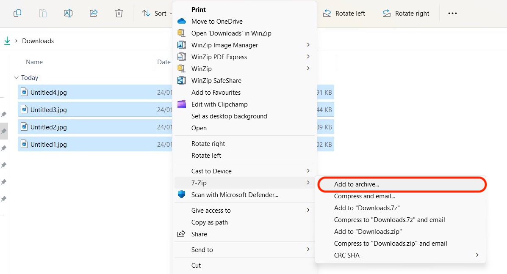
Task: Open the three-dots more options menu
Action: tap(452, 13)
